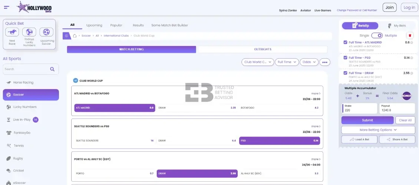Click Share A Bet button

click(x=397, y=140)
